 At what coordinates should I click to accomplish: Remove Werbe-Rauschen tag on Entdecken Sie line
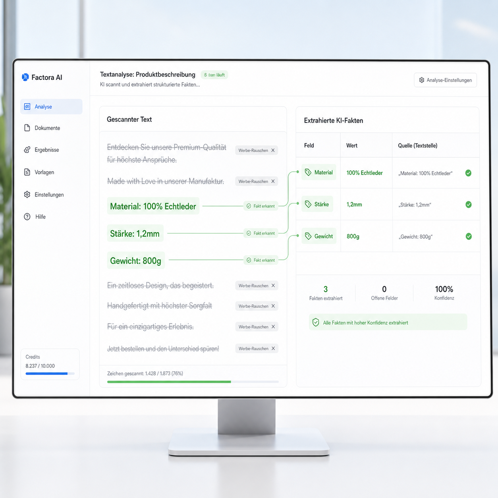pyautogui.click(x=273, y=151)
